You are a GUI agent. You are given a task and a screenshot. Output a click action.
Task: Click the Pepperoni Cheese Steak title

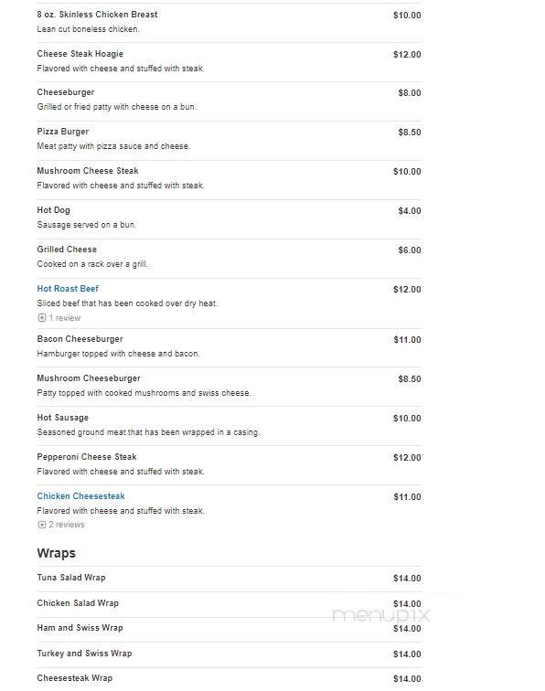pos(87,457)
